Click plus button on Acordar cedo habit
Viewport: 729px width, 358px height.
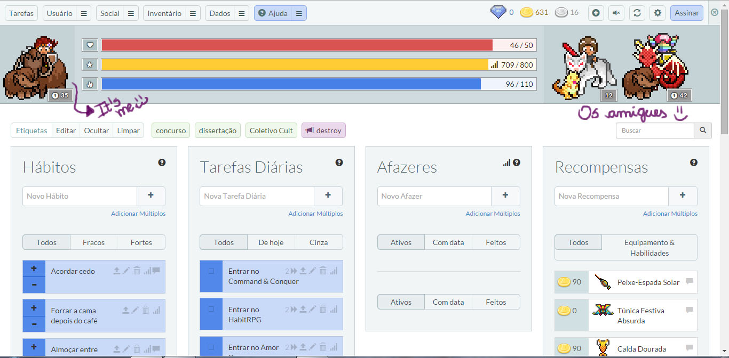pos(34,268)
